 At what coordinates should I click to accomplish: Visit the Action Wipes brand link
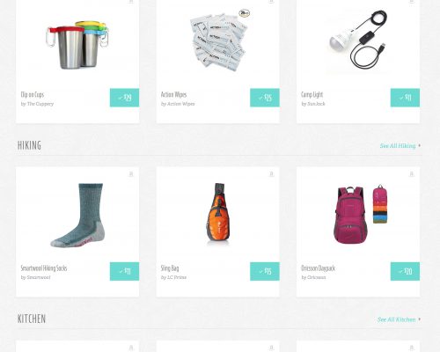[x=180, y=104]
